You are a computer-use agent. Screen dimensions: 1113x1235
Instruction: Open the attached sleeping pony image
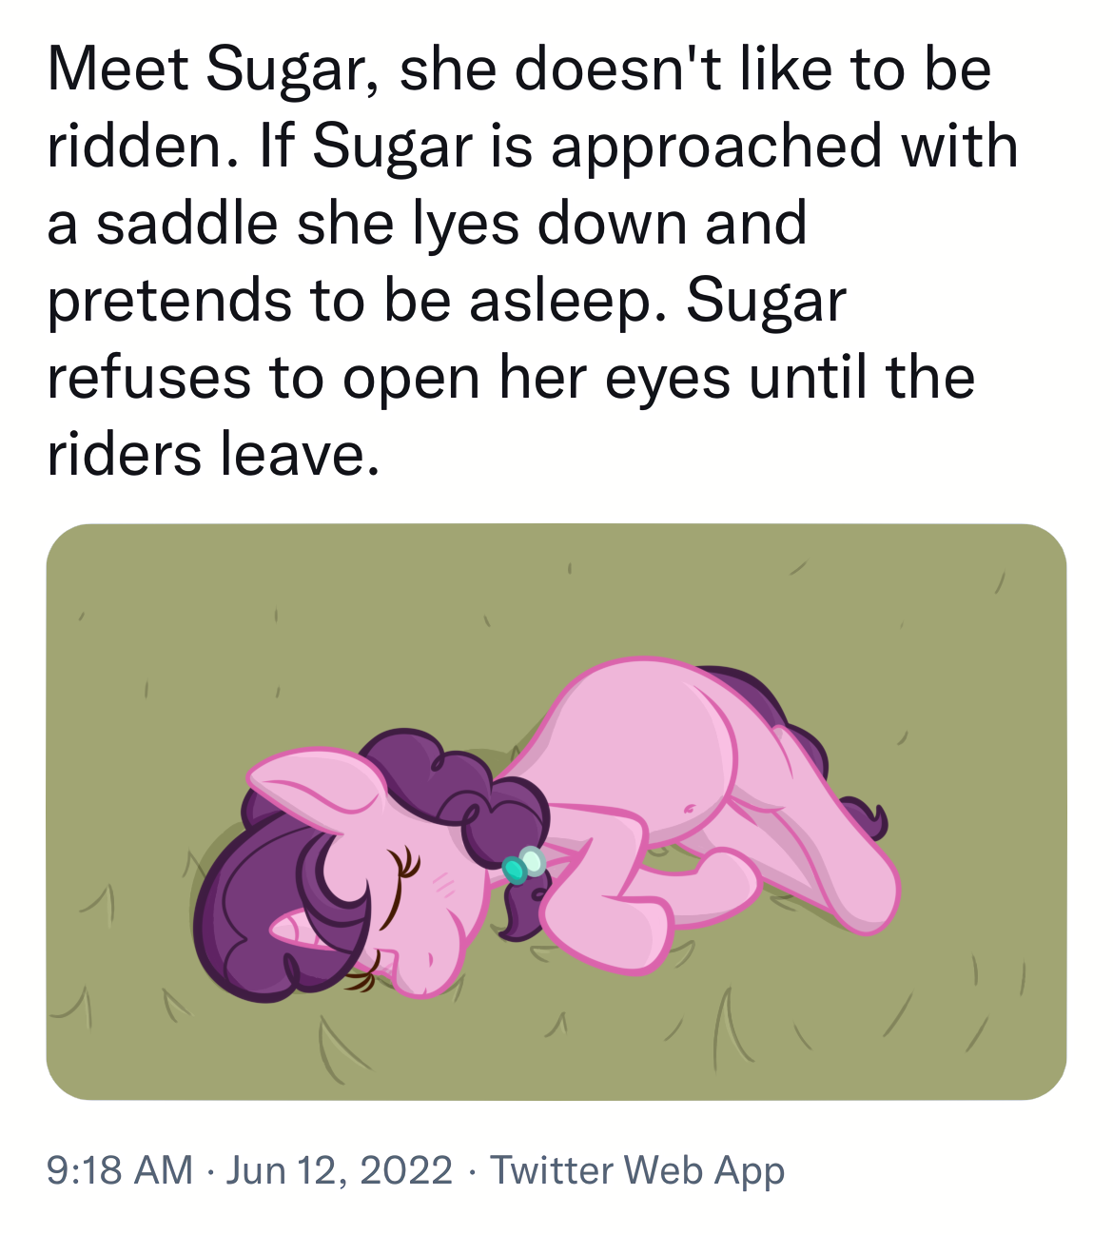point(556,812)
